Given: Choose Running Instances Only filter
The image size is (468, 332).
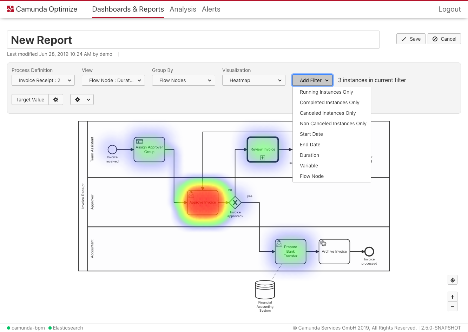Looking at the screenshot, I should click(332, 92).
